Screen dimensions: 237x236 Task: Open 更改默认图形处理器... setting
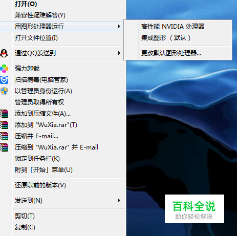click(x=178, y=53)
